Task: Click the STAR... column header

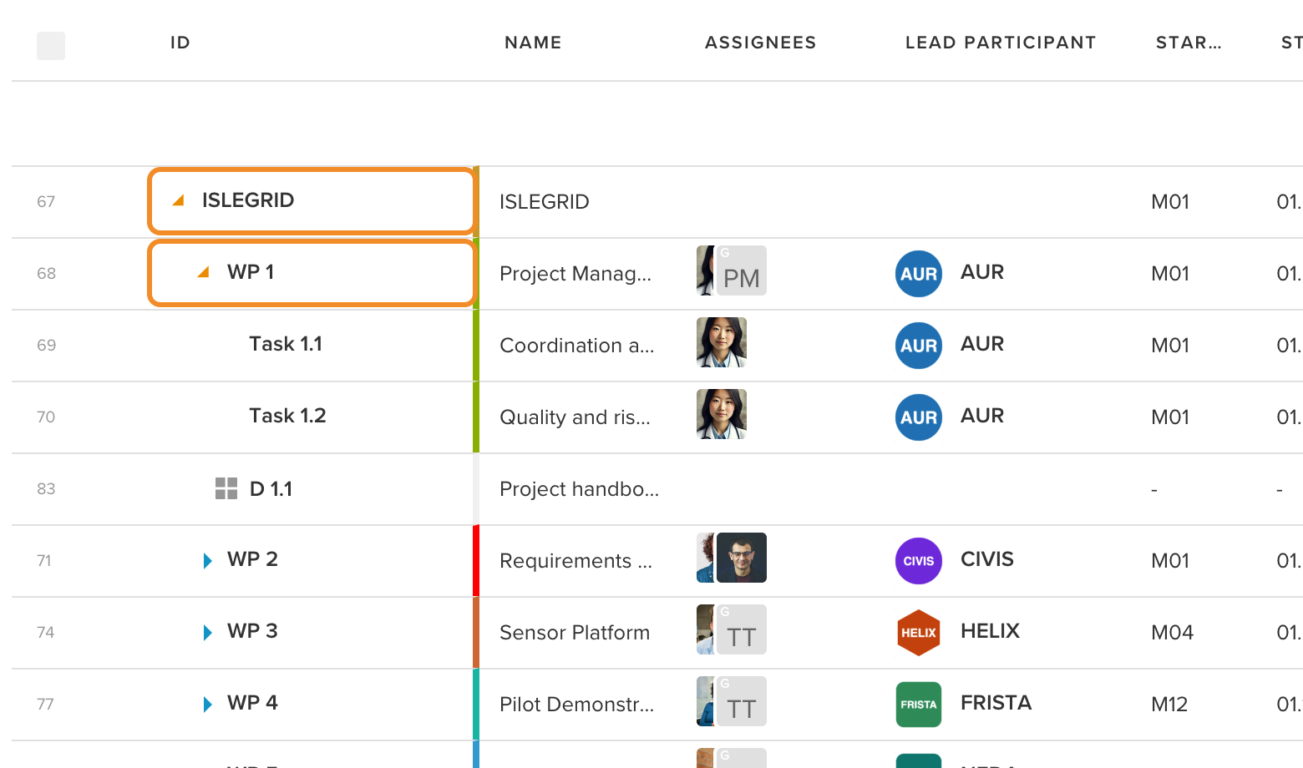Action: (x=1189, y=43)
